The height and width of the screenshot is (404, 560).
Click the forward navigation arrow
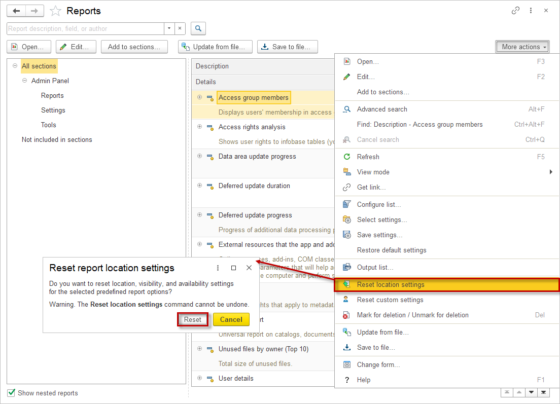click(34, 11)
